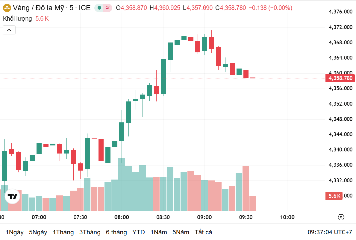Click the Vàng / Đô la Mỹ symbol title
356x240 pixels.
[x=38, y=8]
